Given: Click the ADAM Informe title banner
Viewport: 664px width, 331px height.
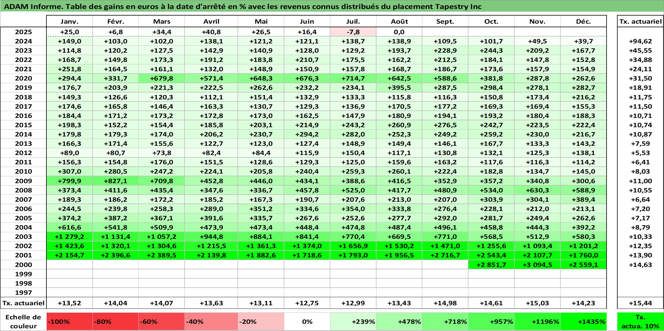Looking at the screenshot, I should point(332,6).
